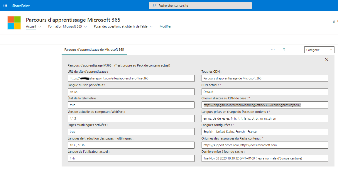Click the Modifier link
338x175 pixels.
(x=165, y=26)
